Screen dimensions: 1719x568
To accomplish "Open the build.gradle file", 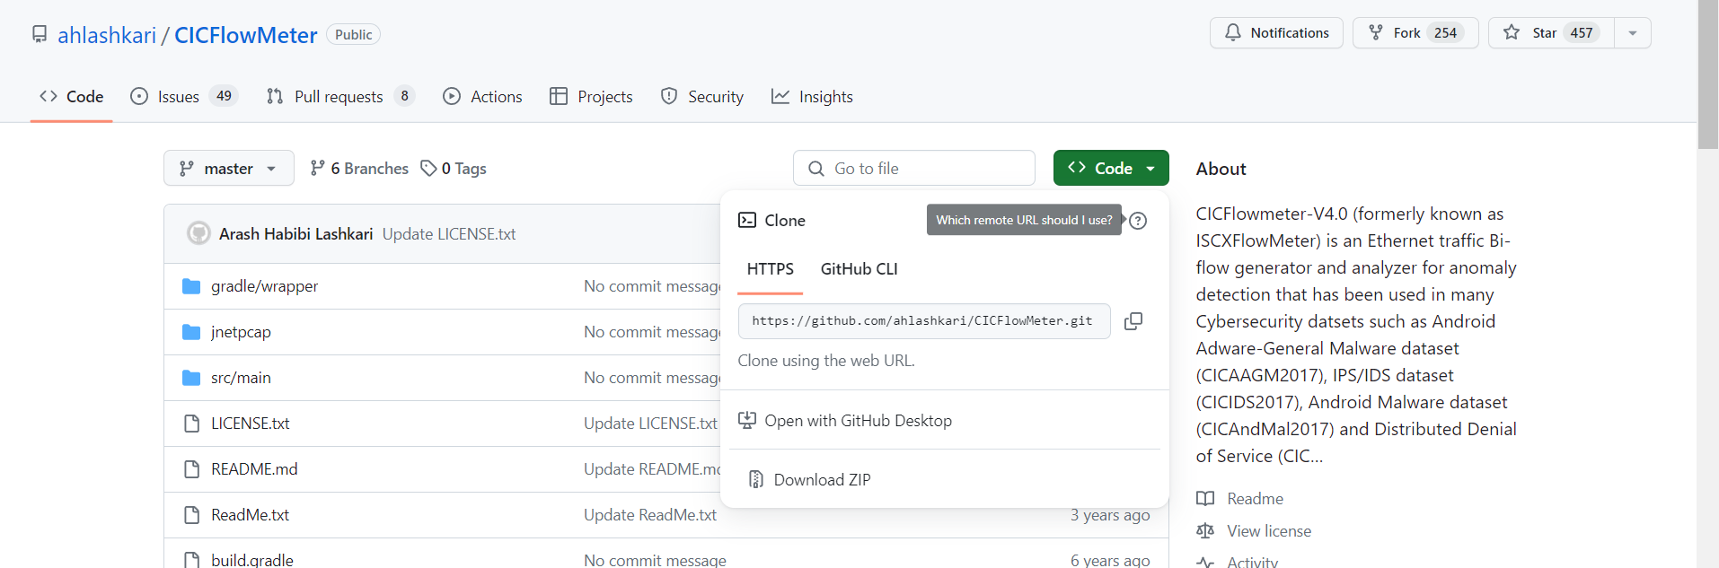I will (252, 560).
